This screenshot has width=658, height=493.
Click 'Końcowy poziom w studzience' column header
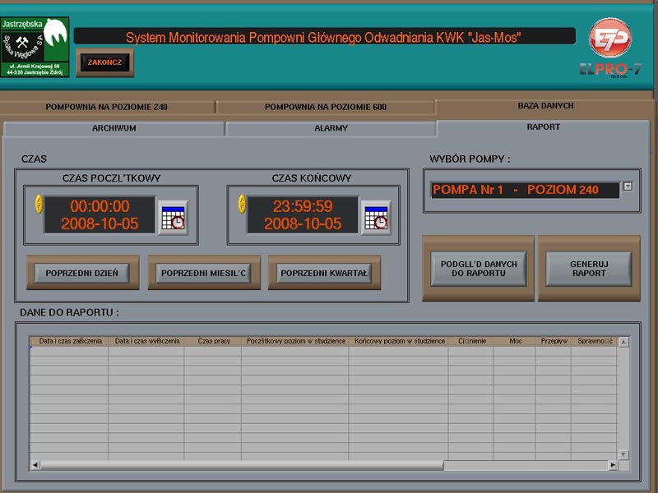(x=398, y=341)
